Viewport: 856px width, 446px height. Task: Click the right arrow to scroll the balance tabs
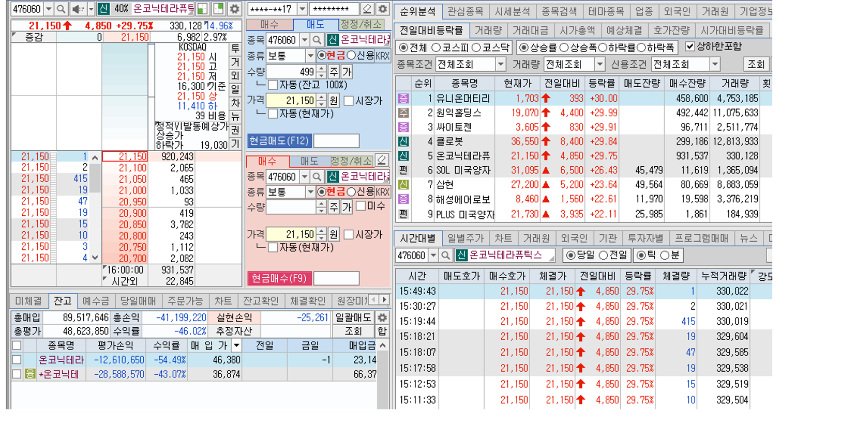(x=384, y=299)
